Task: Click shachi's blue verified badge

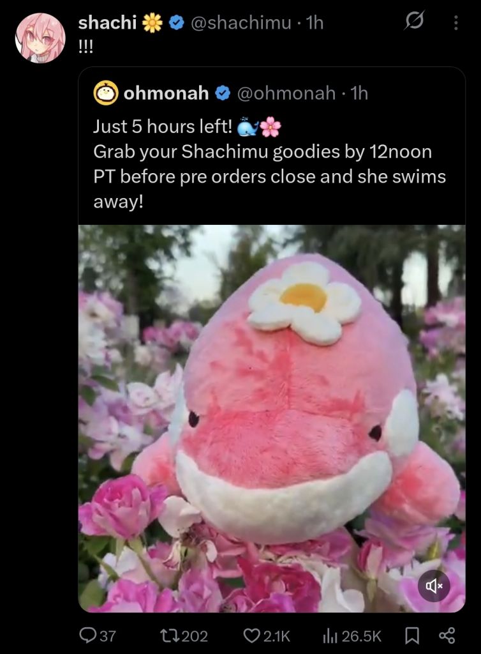Action: coord(177,22)
